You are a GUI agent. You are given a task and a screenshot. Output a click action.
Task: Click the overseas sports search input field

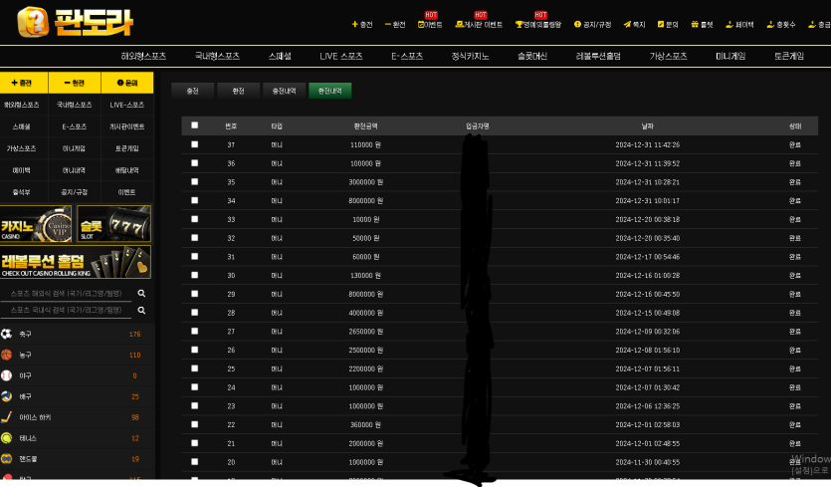[67, 294]
